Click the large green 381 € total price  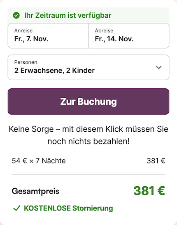(x=149, y=191)
